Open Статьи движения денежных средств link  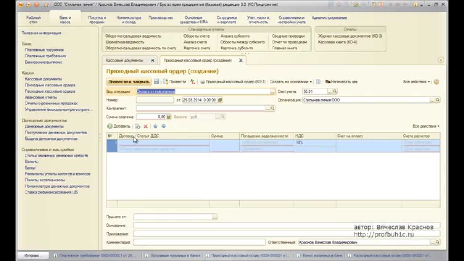[56, 156]
